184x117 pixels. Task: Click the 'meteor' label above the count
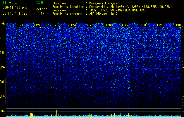pyautogui.click(x=42, y=9)
